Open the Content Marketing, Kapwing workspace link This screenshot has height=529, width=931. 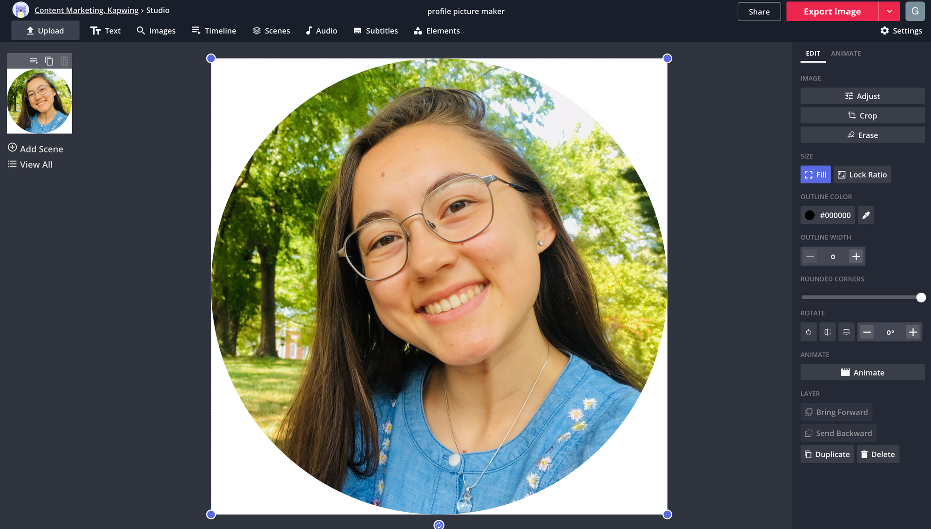click(86, 10)
